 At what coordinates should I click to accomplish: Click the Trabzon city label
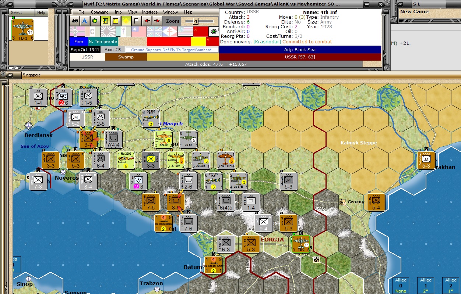(x=151, y=283)
